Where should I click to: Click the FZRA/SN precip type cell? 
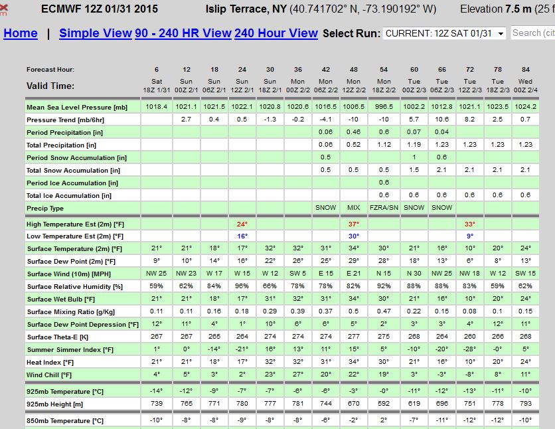pyautogui.click(x=384, y=208)
